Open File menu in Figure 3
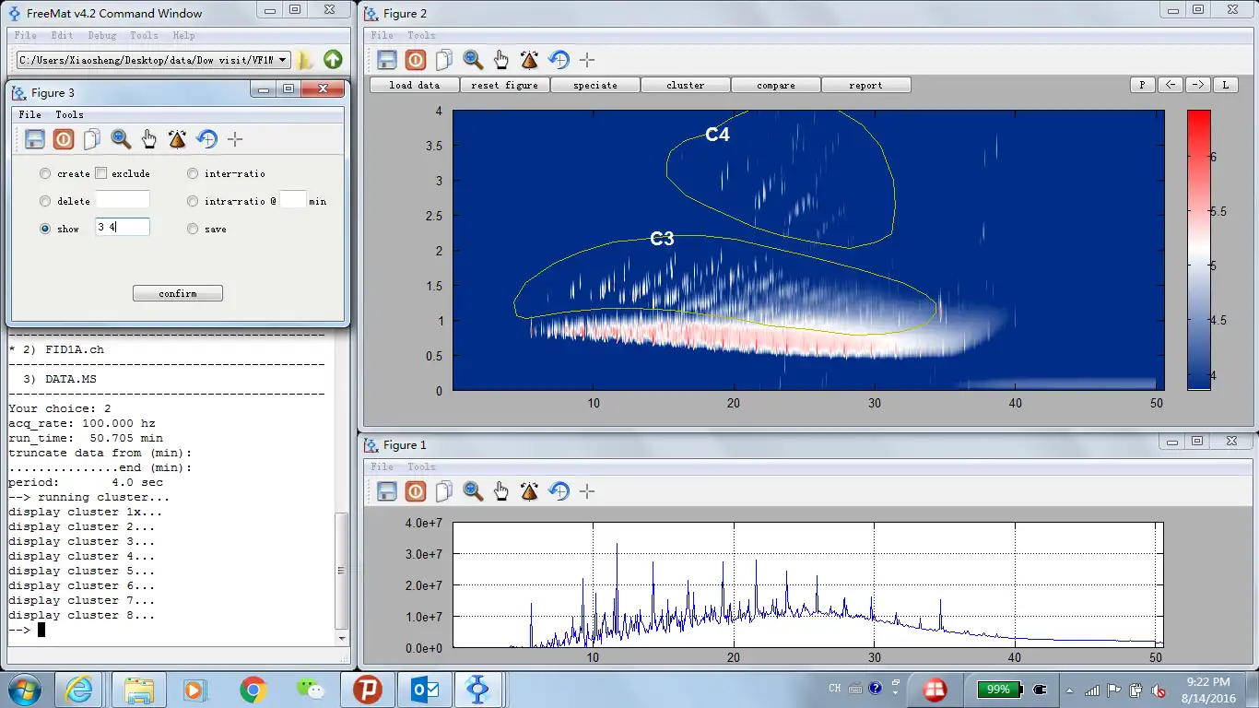The width and height of the screenshot is (1259, 708). (29, 114)
